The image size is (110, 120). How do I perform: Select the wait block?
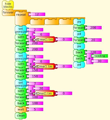point(21,109)
